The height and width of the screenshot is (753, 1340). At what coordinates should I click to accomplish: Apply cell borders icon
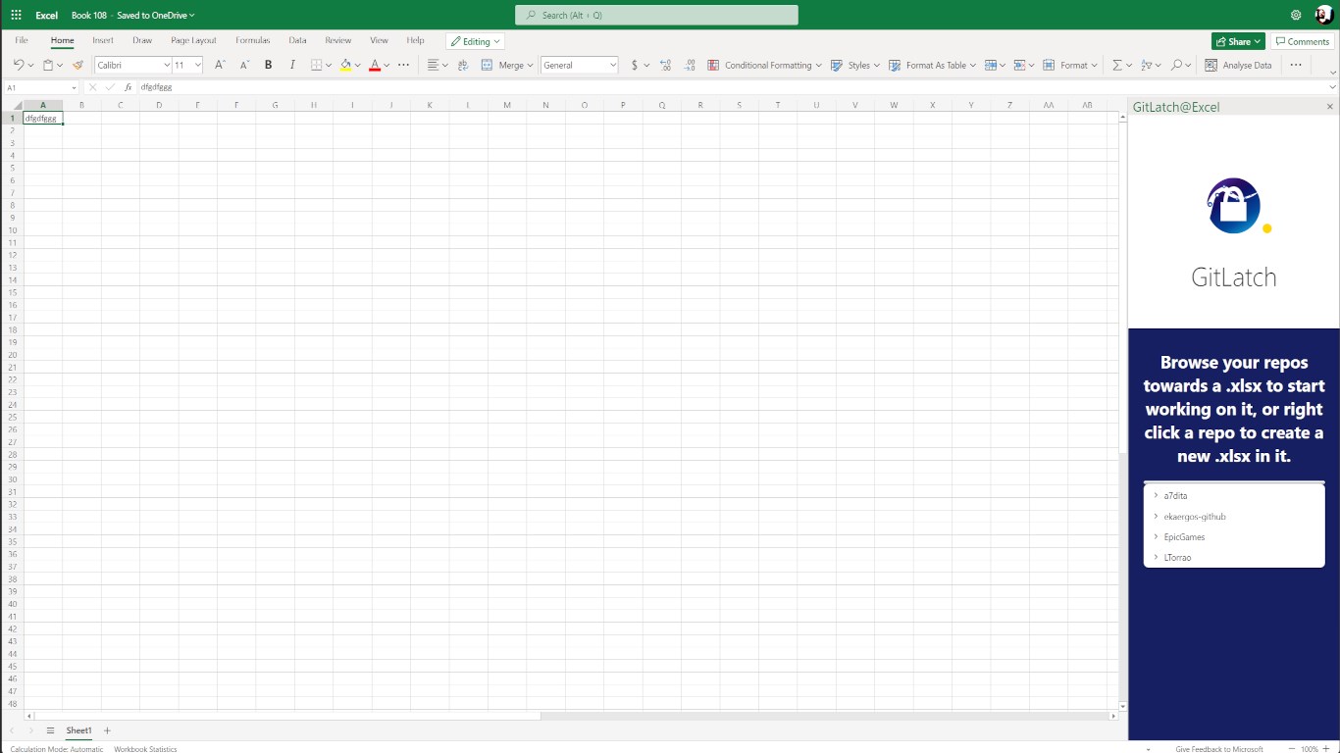tap(316, 65)
